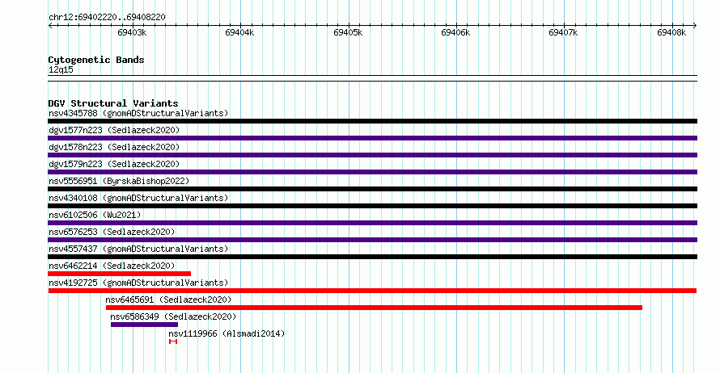Select the purple bar under nsv6586349
Viewport: 720px width, 373px height.
[x=144, y=325]
